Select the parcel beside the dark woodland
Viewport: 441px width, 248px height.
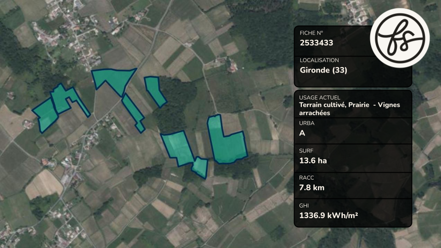[155, 90]
